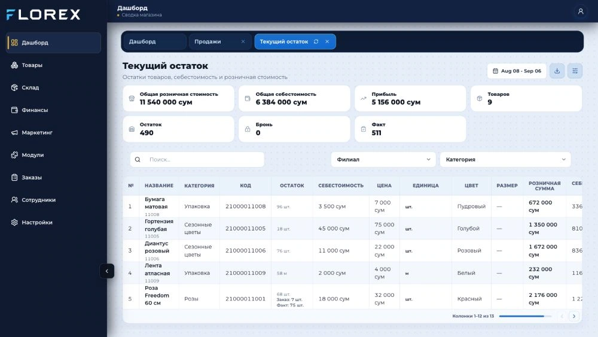The image size is (598, 337).
Task: Sort by the ОСТАТОК column header
Action: (x=292, y=186)
